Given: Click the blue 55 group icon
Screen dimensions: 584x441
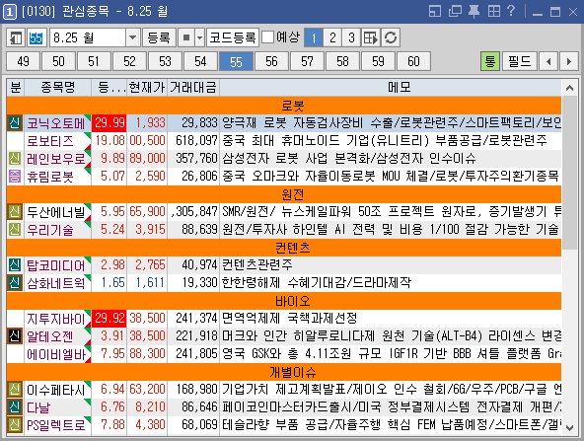Looking at the screenshot, I should coord(36,37).
